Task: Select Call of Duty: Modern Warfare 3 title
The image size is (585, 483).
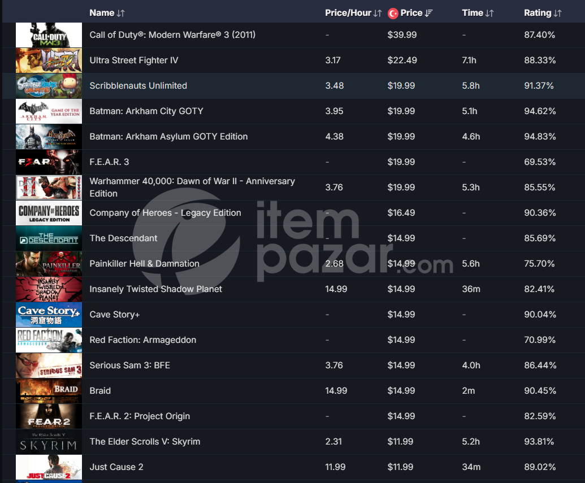Action: tap(172, 34)
